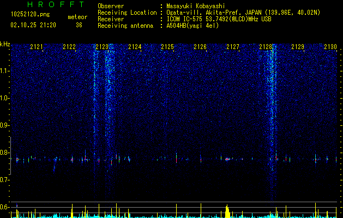Click the Receiving antenna label
This screenshot has height=218, width=343.
125,26
